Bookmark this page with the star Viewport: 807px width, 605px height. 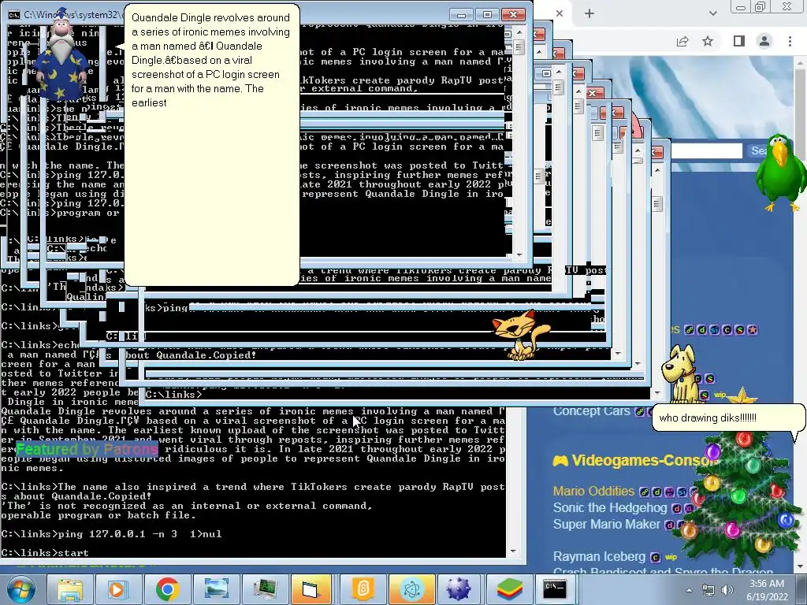pyautogui.click(x=708, y=41)
